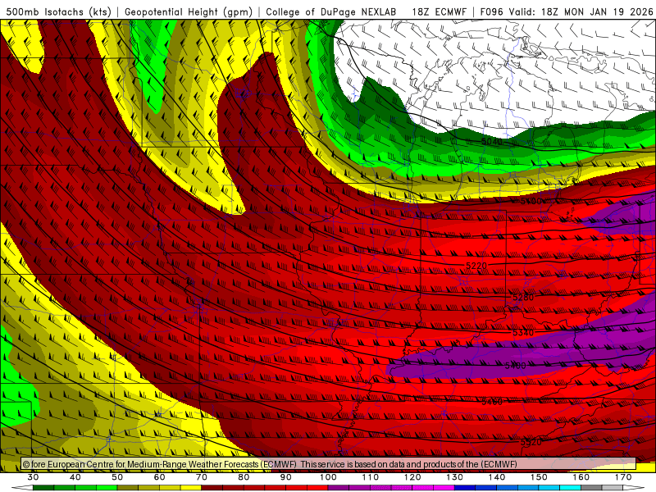Pick the gray swatch starting at 160

[591, 488]
